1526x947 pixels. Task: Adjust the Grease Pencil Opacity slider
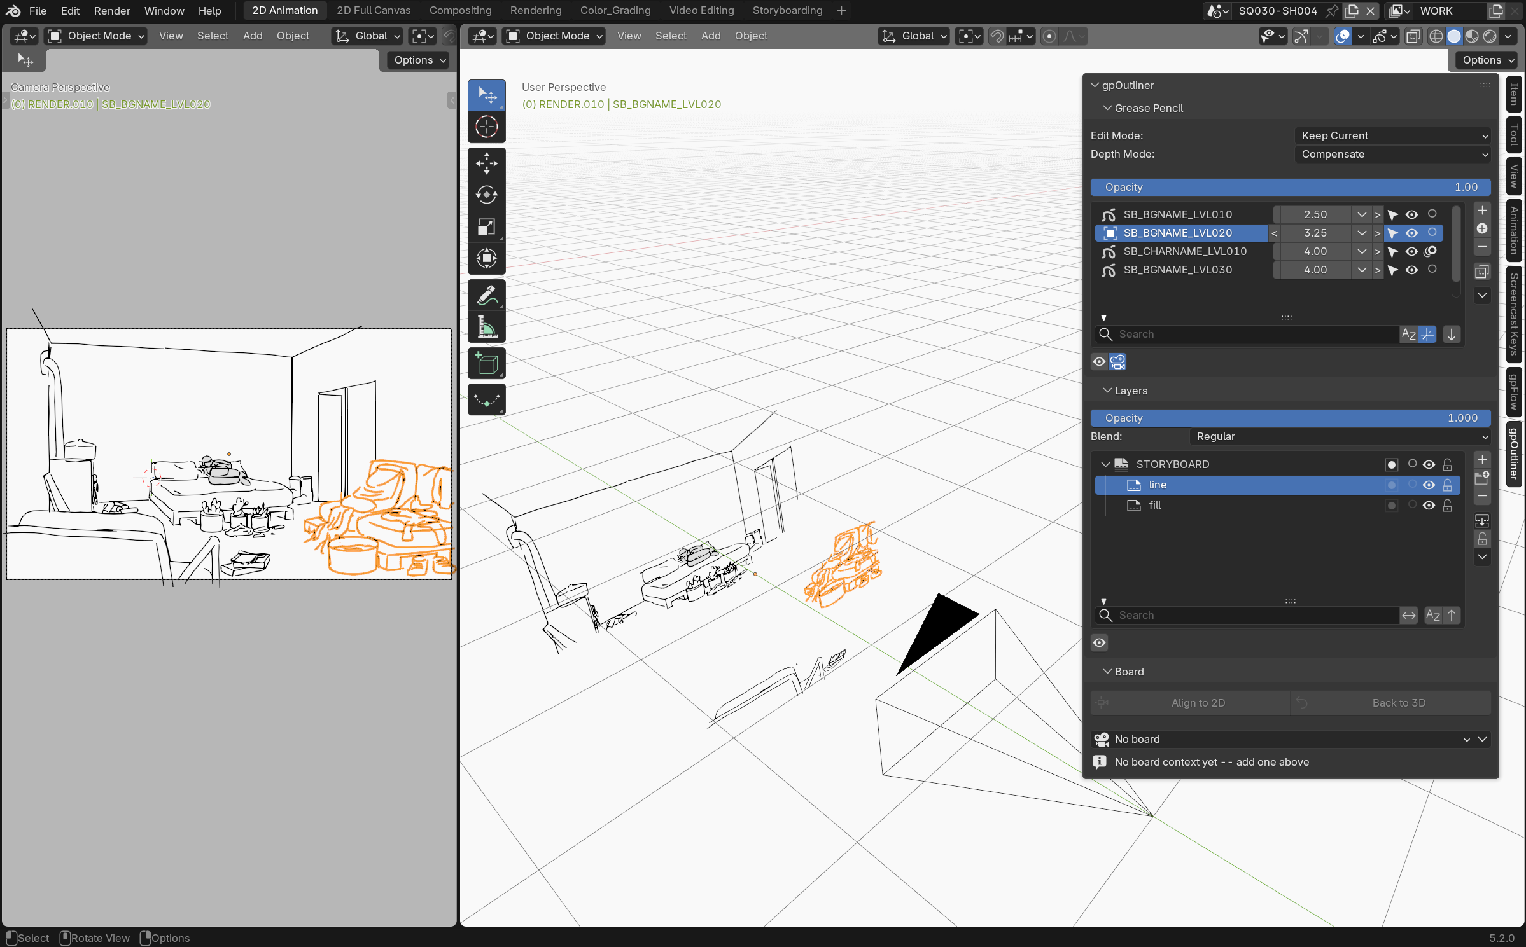point(1291,187)
